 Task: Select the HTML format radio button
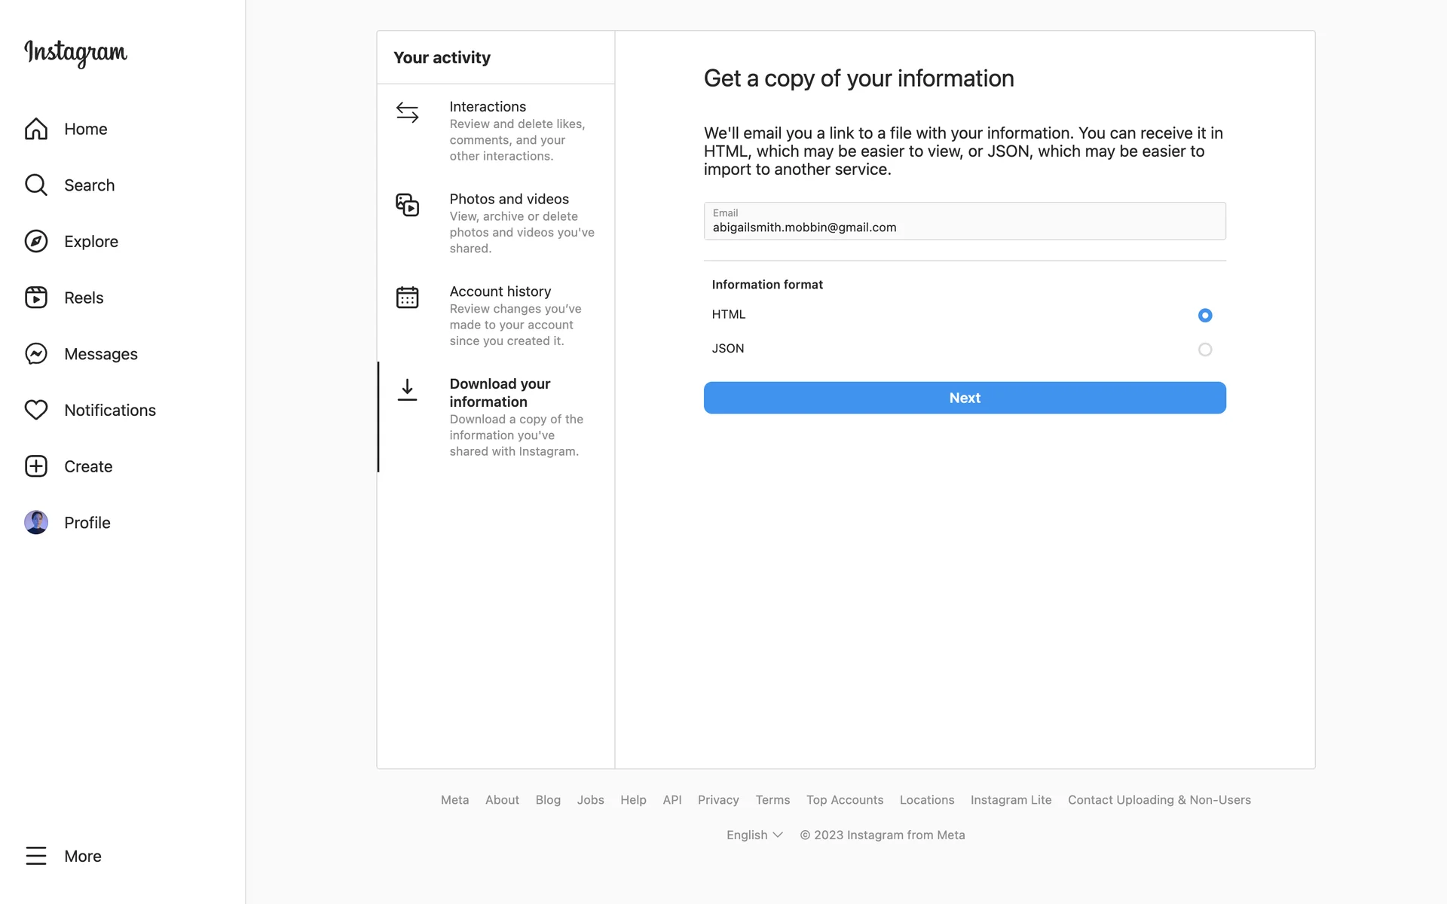1204,316
